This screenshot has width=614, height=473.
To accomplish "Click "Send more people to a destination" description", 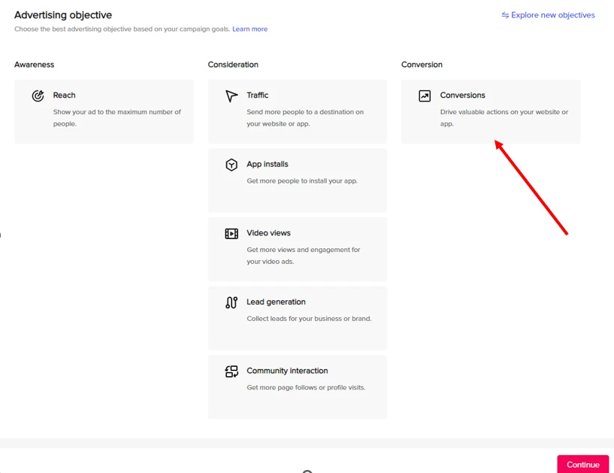I will tap(305, 117).
